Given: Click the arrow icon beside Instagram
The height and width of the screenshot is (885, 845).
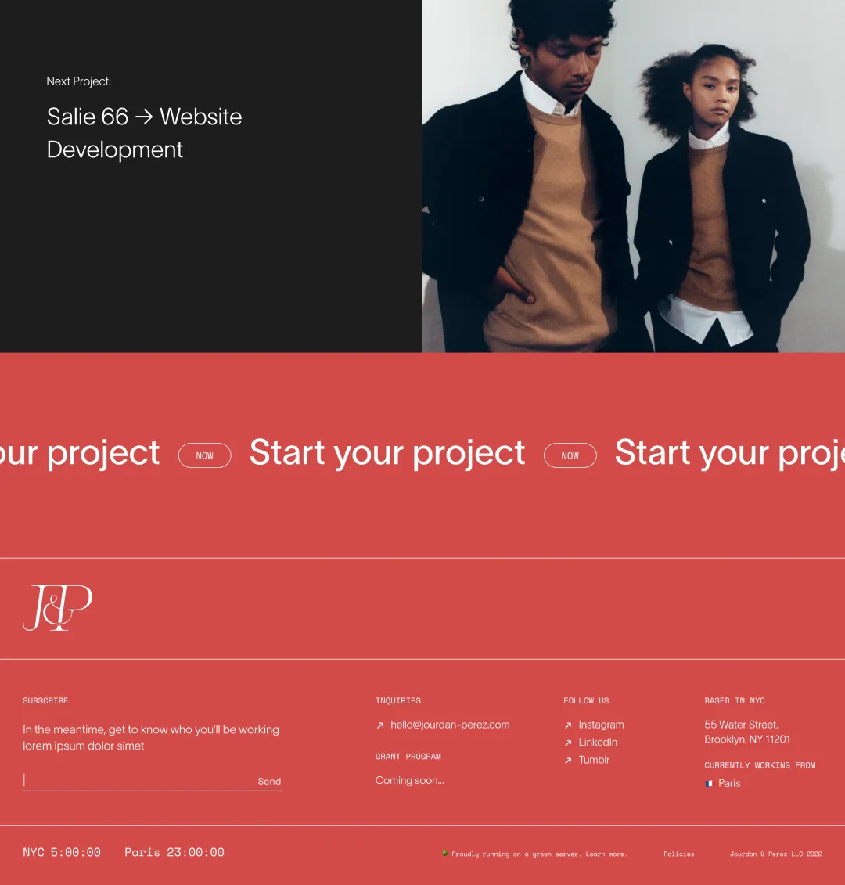Looking at the screenshot, I should point(568,725).
